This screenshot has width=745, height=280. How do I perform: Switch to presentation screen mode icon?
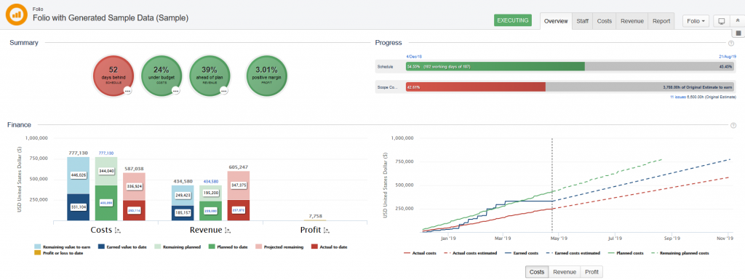721,21
